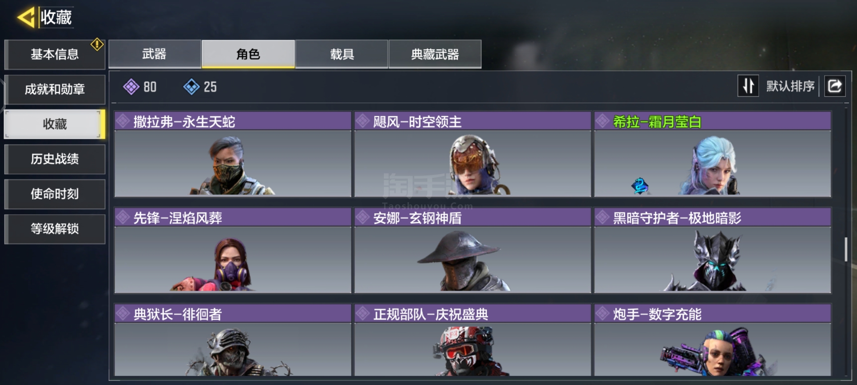Open the 默认排序 sort dropdown
The width and height of the screenshot is (857, 385).
pyautogui.click(x=790, y=86)
